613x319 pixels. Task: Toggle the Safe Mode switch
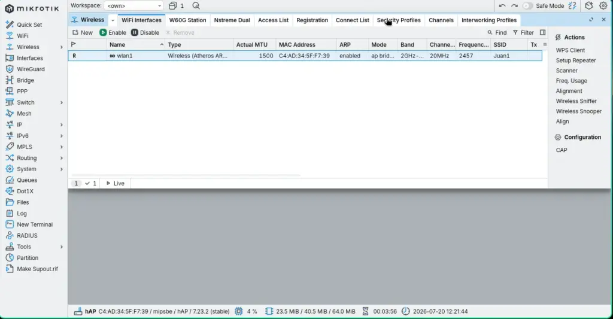(x=527, y=6)
